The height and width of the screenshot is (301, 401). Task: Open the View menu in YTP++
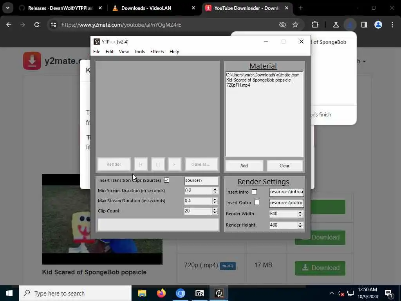click(124, 52)
